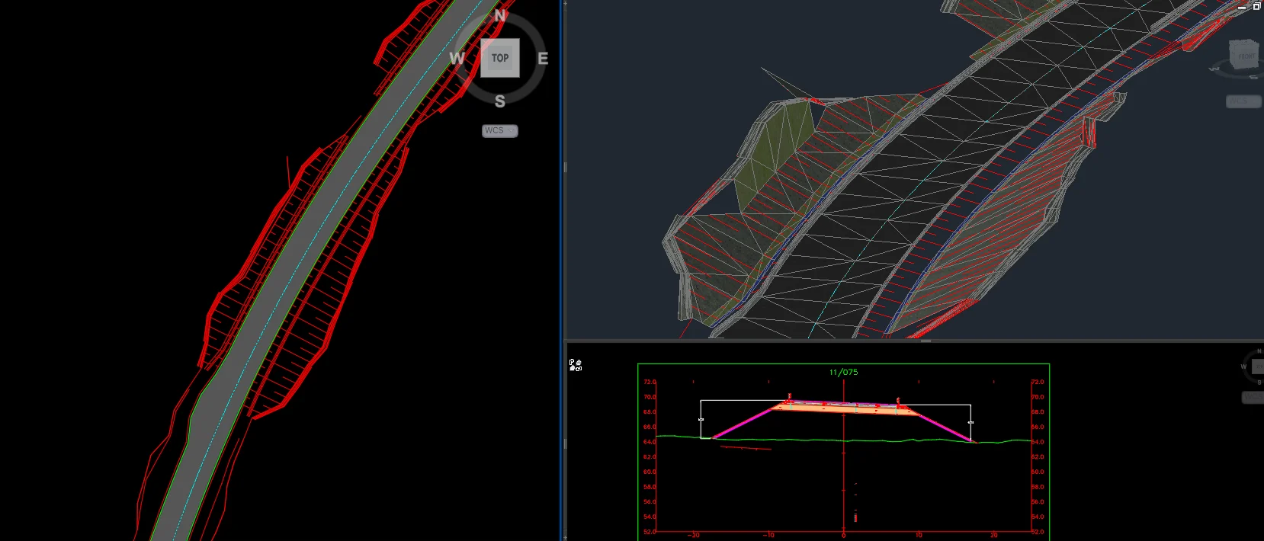The width and height of the screenshot is (1264, 541).
Task: Select the left magenta daylight slope line
Action: click(743, 423)
